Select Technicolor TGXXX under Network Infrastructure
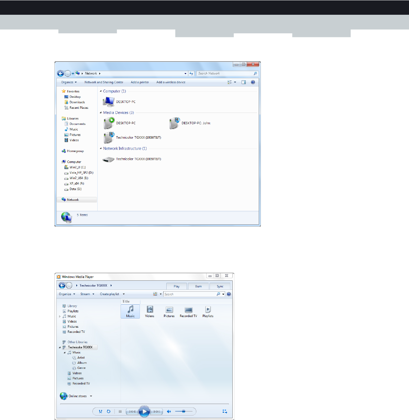The width and height of the screenshot is (409, 420). (132, 159)
